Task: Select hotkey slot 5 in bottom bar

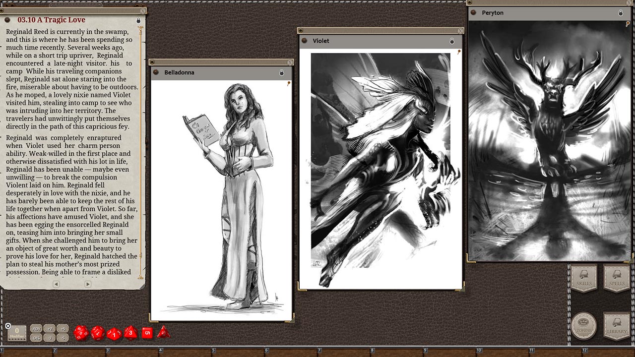Action: pos(238,352)
